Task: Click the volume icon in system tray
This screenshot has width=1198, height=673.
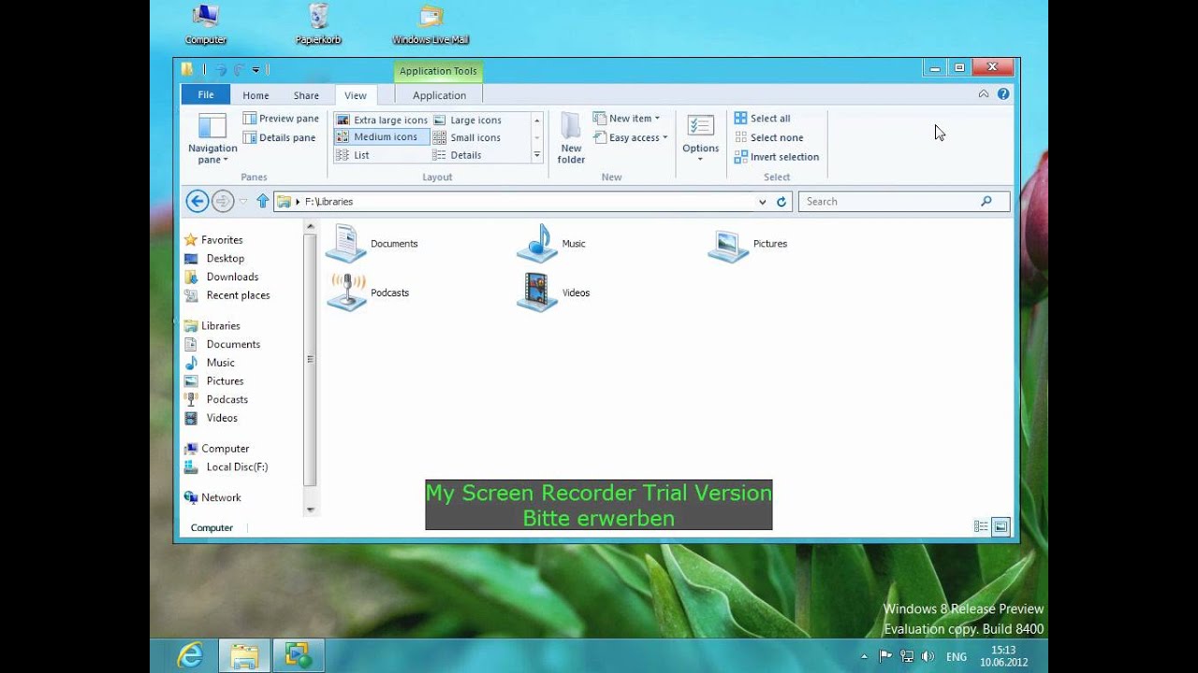Action: pyautogui.click(x=928, y=656)
